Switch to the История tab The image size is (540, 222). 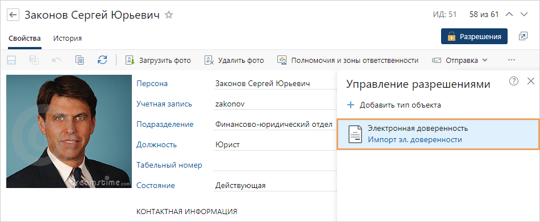[68, 39]
